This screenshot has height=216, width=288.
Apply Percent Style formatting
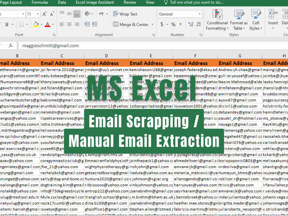[173, 24]
